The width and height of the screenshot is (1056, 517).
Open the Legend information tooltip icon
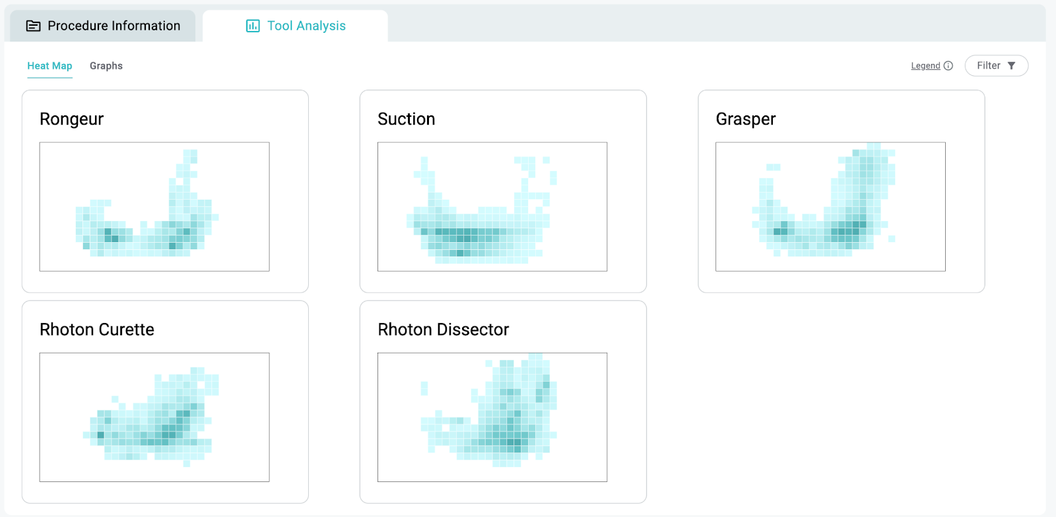click(949, 65)
